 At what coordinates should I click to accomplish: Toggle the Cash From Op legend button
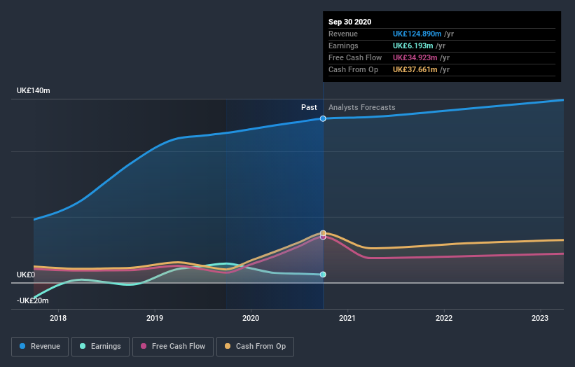pyautogui.click(x=255, y=347)
